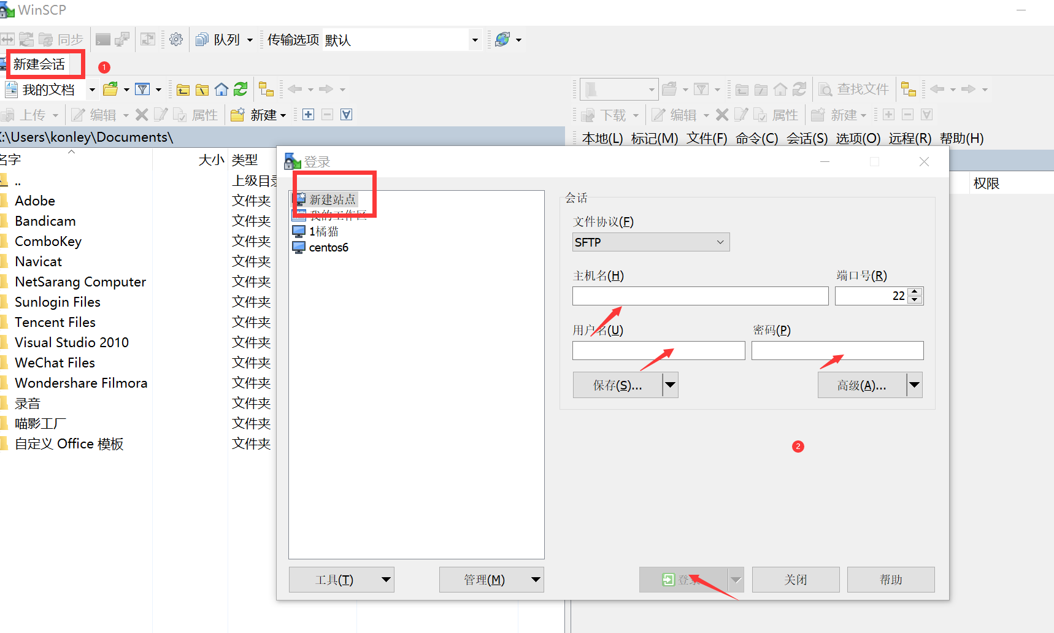Toggle the remote directory tree icon

point(909,90)
